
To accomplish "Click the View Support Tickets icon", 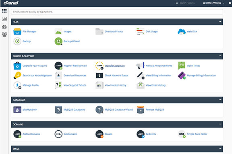I will [58, 85].
